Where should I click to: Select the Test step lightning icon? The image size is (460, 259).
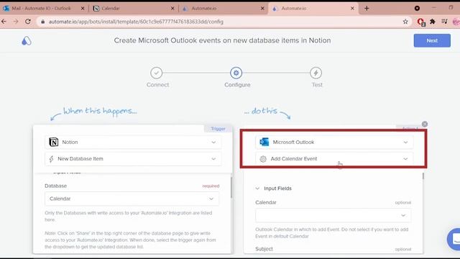click(x=316, y=73)
